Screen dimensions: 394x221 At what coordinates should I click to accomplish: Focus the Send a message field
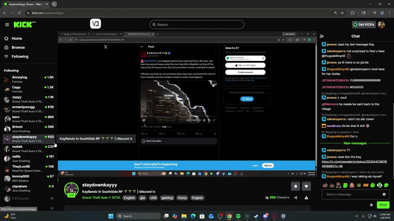pyautogui.click(x=356, y=194)
